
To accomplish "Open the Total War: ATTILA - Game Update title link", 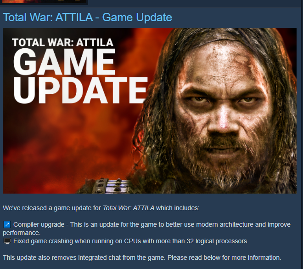I will [x=87, y=17].
